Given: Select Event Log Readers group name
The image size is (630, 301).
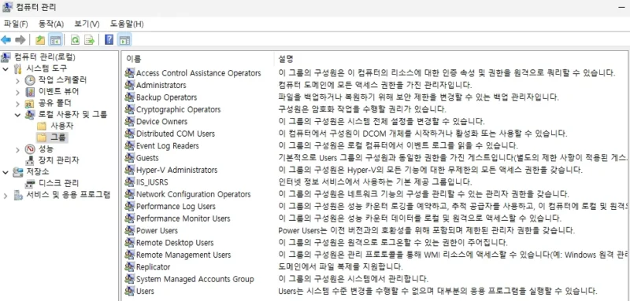Looking at the screenshot, I should pyautogui.click(x=168, y=145).
